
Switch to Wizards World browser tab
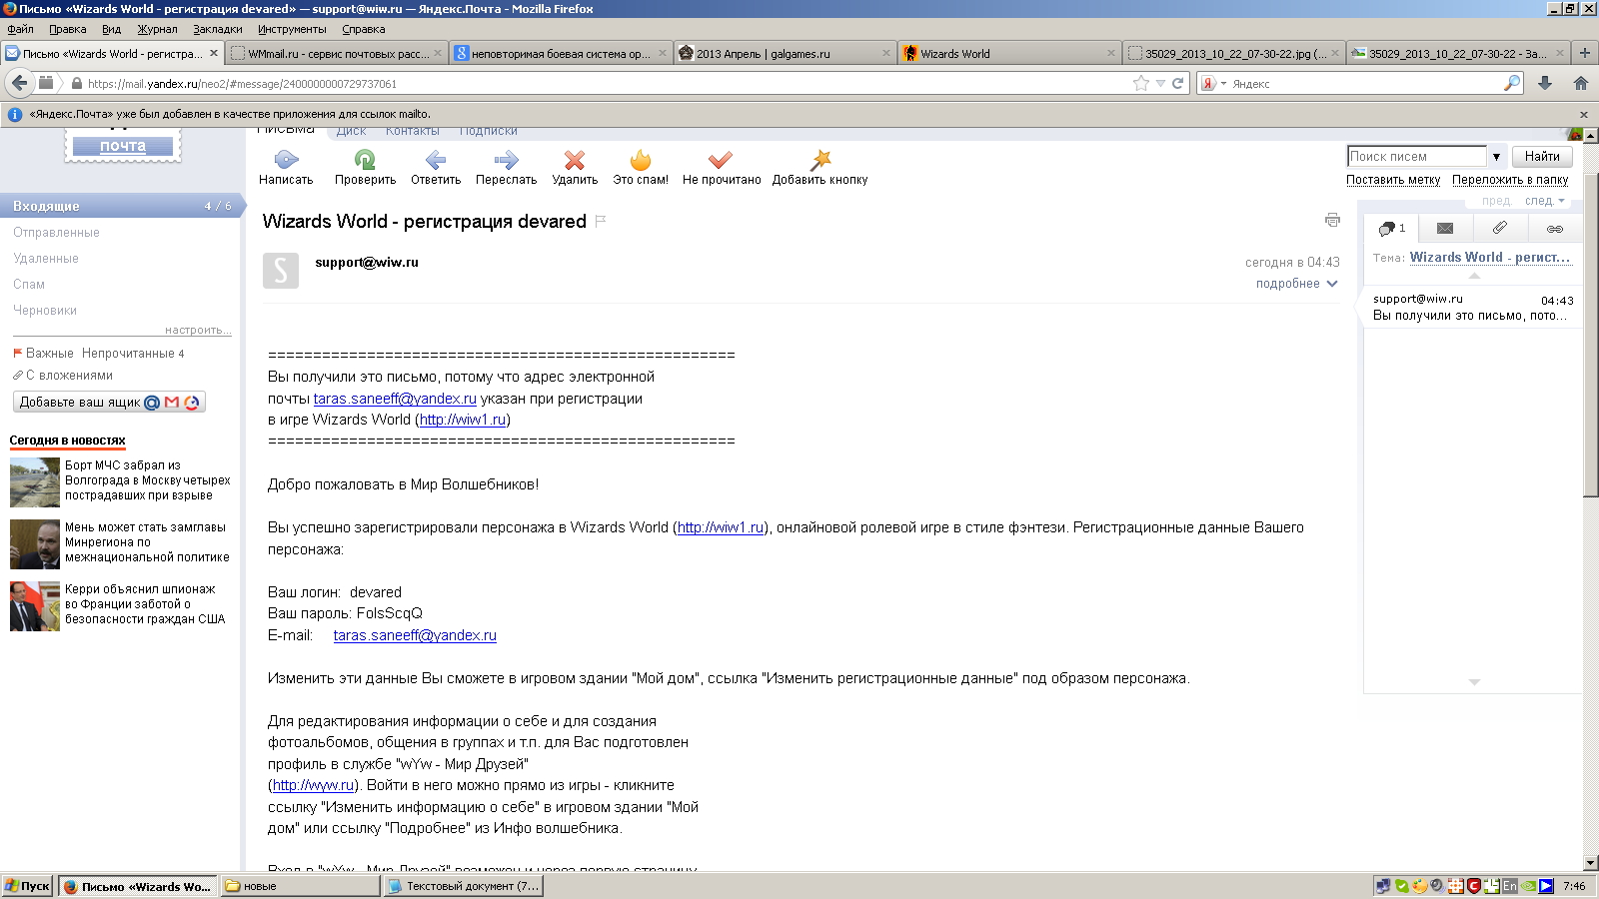click(1007, 54)
